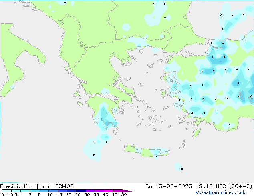
Task: Click the 0.5–1 mm legend color swatch
Action: click(x=16, y=191)
